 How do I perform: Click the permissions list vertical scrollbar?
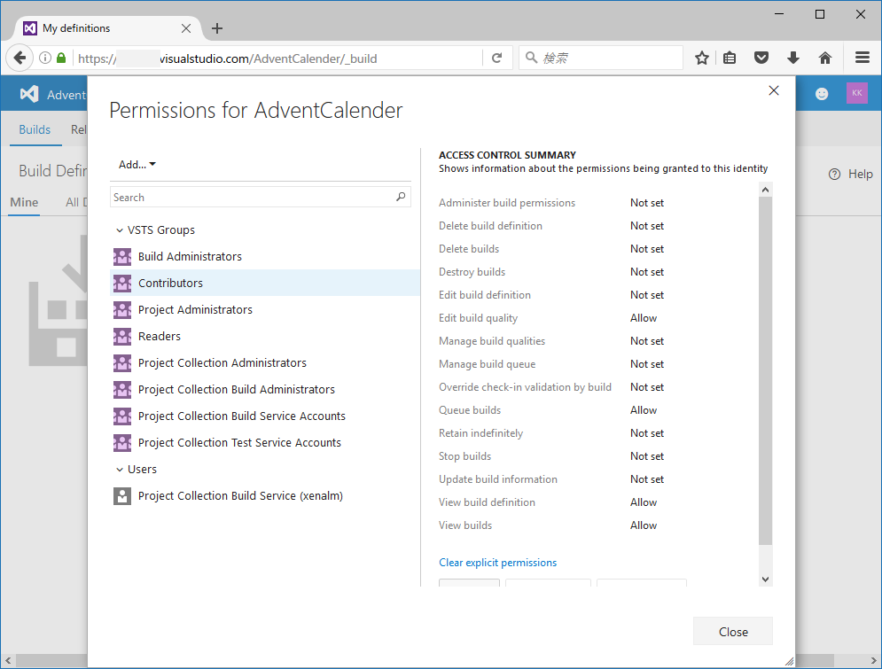[766, 372]
